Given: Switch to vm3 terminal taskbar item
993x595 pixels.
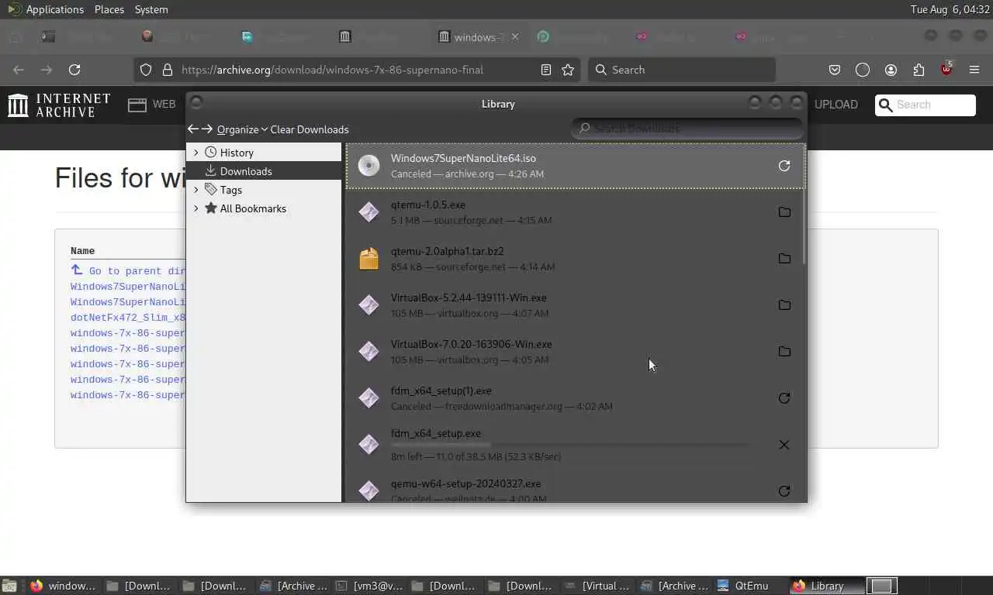Looking at the screenshot, I should (371, 586).
